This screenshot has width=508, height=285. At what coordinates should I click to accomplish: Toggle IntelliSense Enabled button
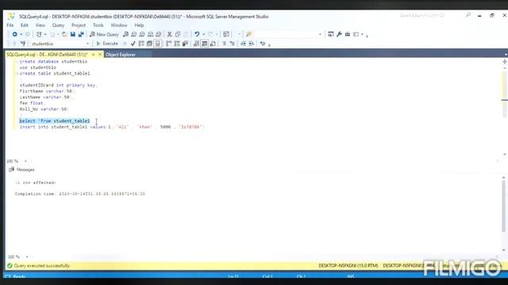pyautogui.click(x=158, y=44)
